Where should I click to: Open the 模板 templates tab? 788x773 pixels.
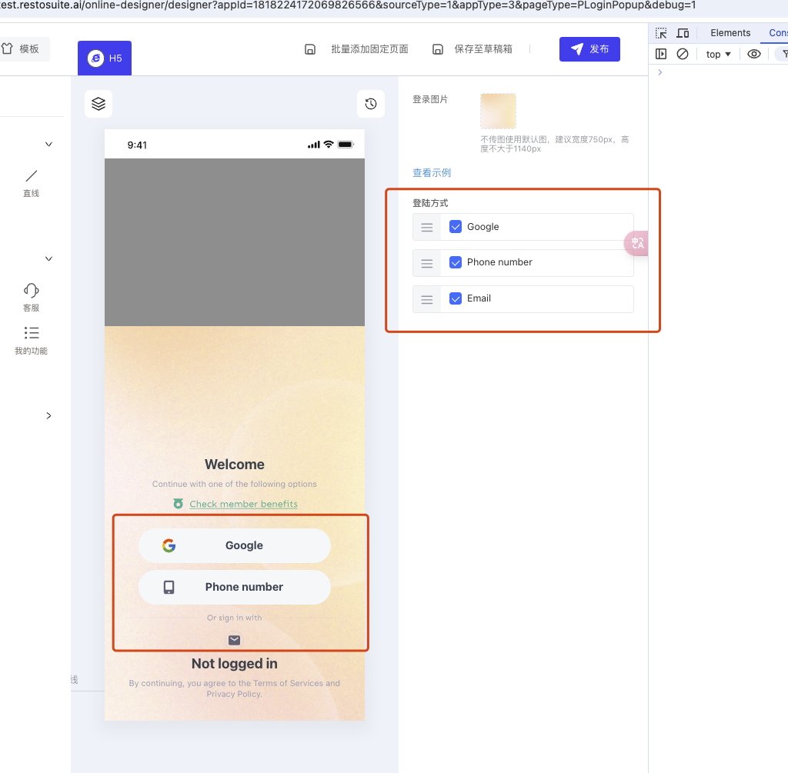click(22, 48)
